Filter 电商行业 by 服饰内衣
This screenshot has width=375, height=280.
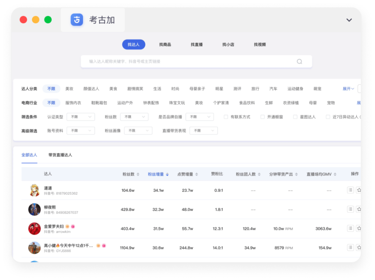tap(73, 103)
